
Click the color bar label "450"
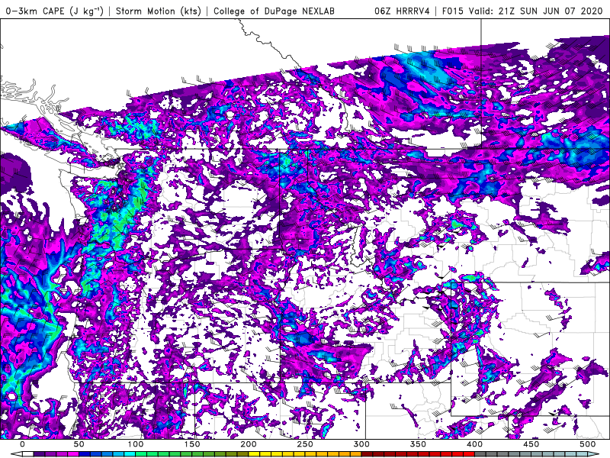pyautogui.click(x=531, y=444)
